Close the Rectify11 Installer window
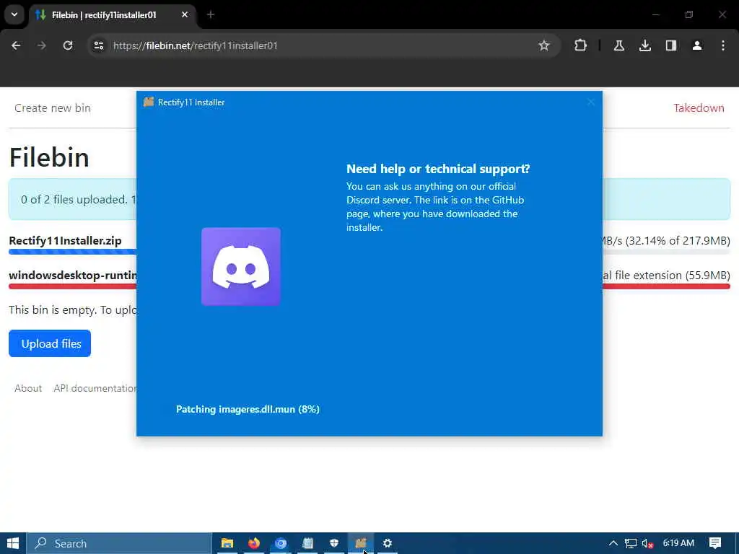Viewport: 739px width, 554px height. click(591, 102)
